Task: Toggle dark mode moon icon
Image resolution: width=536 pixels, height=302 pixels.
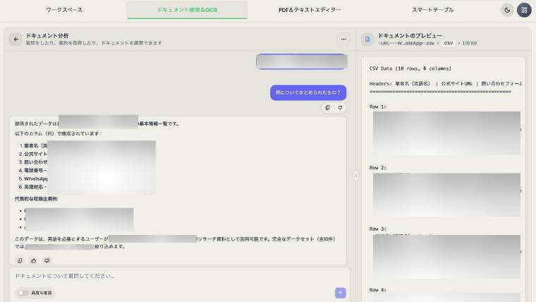Action: point(507,10)
